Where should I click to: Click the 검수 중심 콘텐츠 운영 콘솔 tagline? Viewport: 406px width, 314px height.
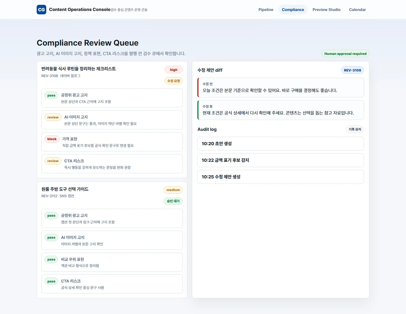coord(129,10)
